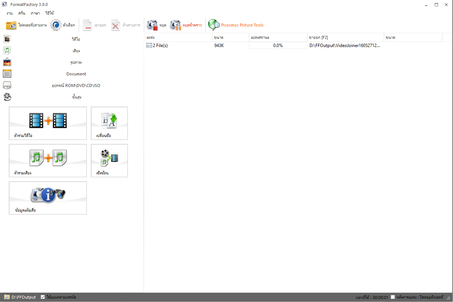Open Picosmos Picture Tools
This screenshot has height=302, width=453.
(236, 25)
